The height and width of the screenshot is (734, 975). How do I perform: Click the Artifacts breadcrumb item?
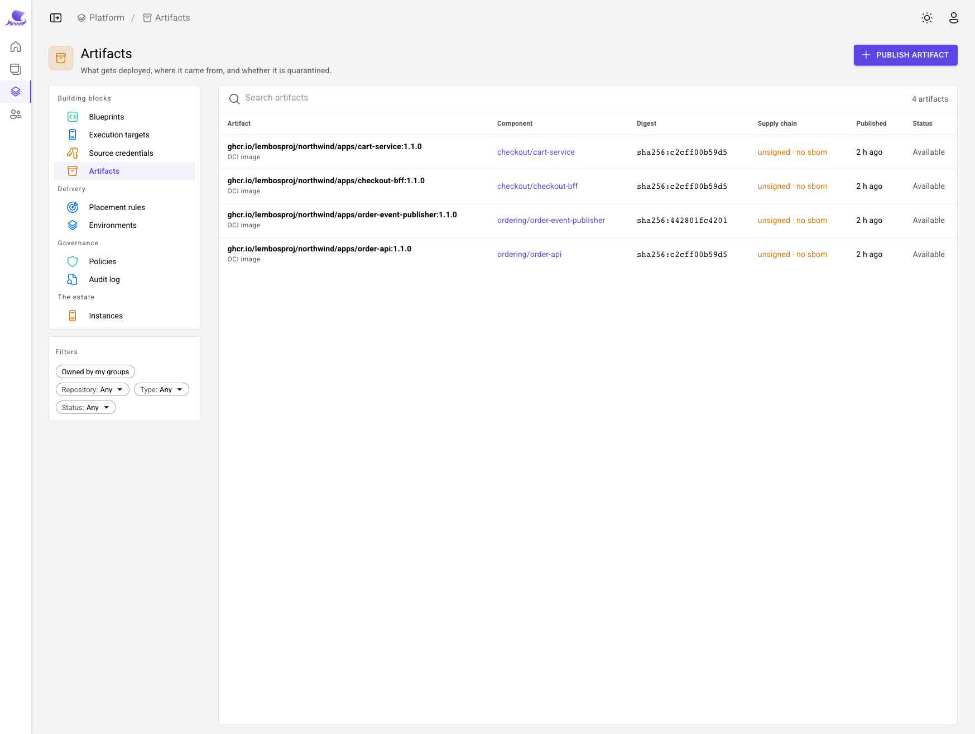click(x=166, y=18)
